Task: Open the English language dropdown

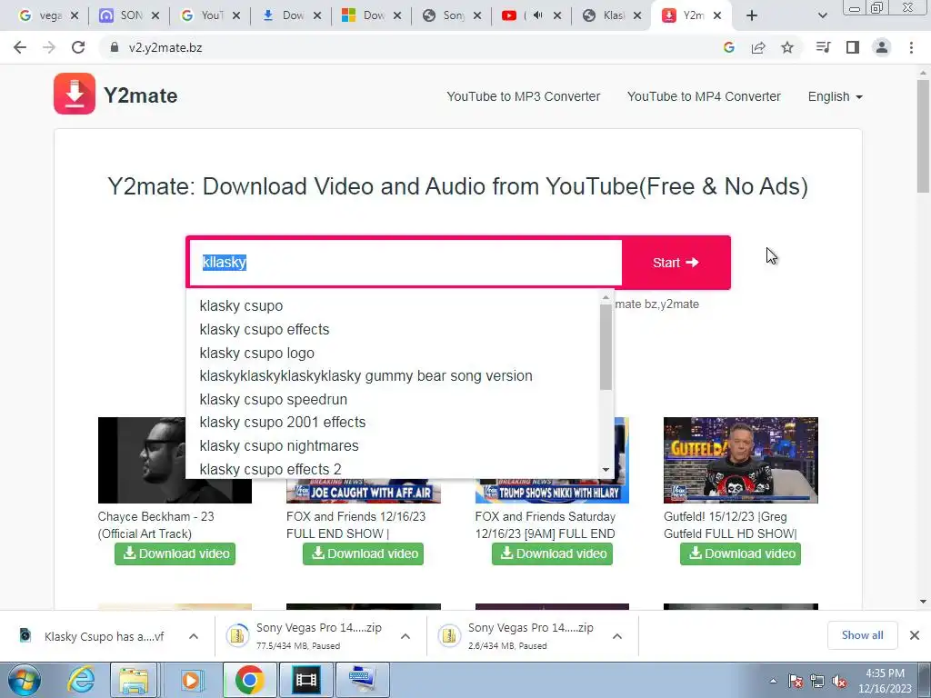Action: (x=835, y=96)
